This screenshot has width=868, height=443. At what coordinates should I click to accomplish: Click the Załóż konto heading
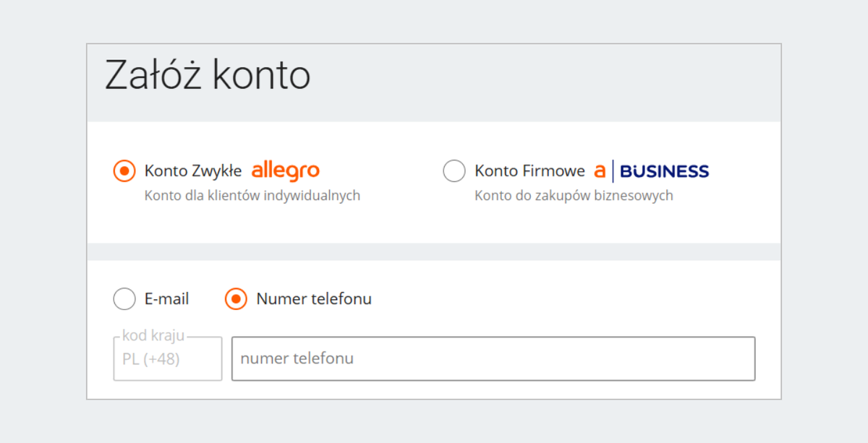[208, 75]
